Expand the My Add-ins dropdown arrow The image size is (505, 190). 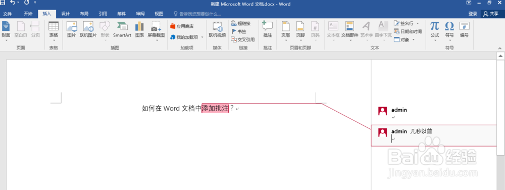coord(203,37)
